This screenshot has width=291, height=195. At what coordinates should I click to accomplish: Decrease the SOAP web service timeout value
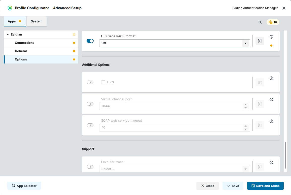pos(245,129)
